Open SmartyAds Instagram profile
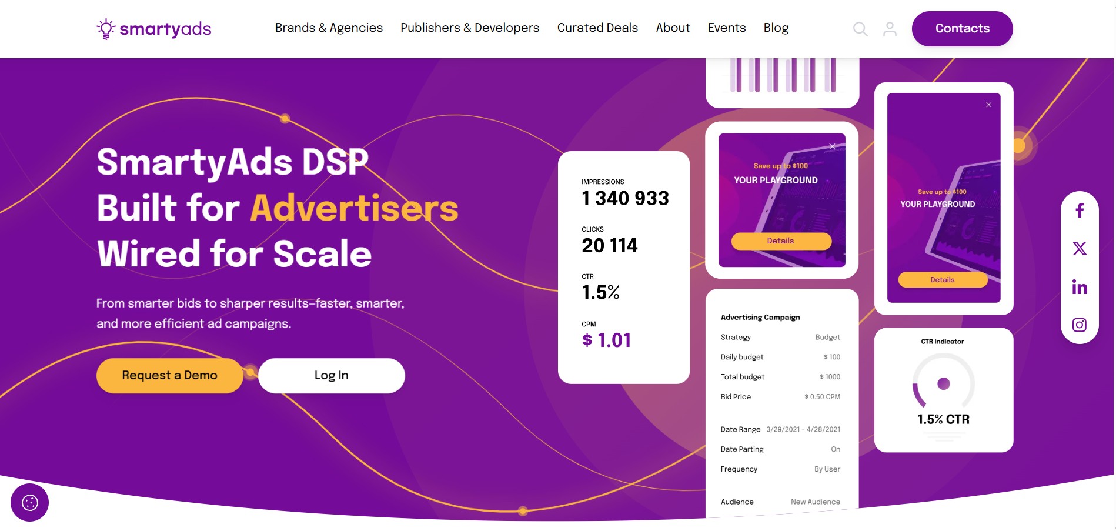 pyautogui.click(x=1080, y=325)
